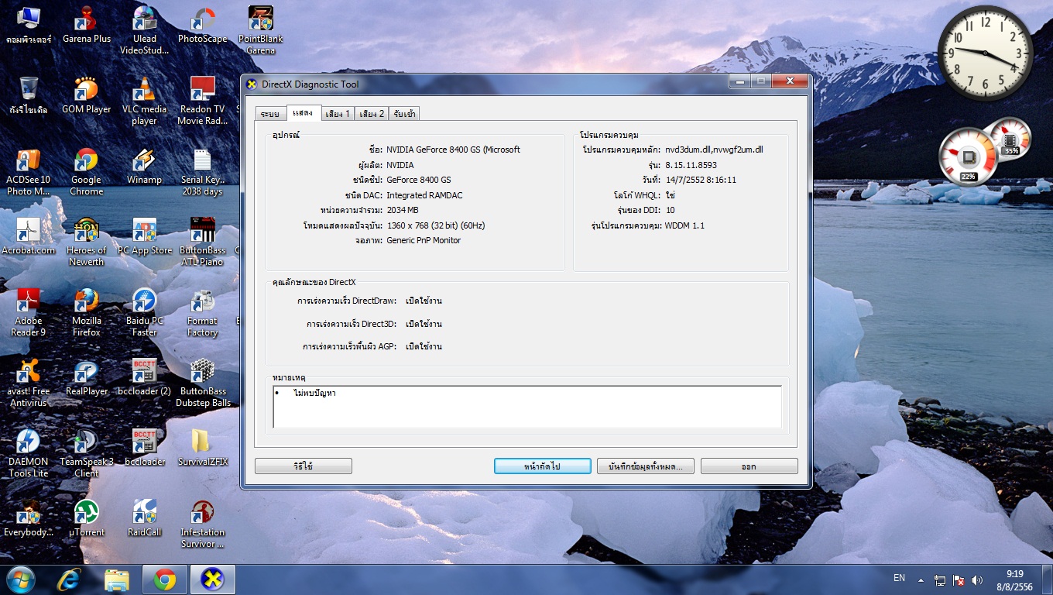This screenshot has height=595, width=1053.
Task: Switch to the ระบบ (System) tab
Action: [x=269, y=114]
